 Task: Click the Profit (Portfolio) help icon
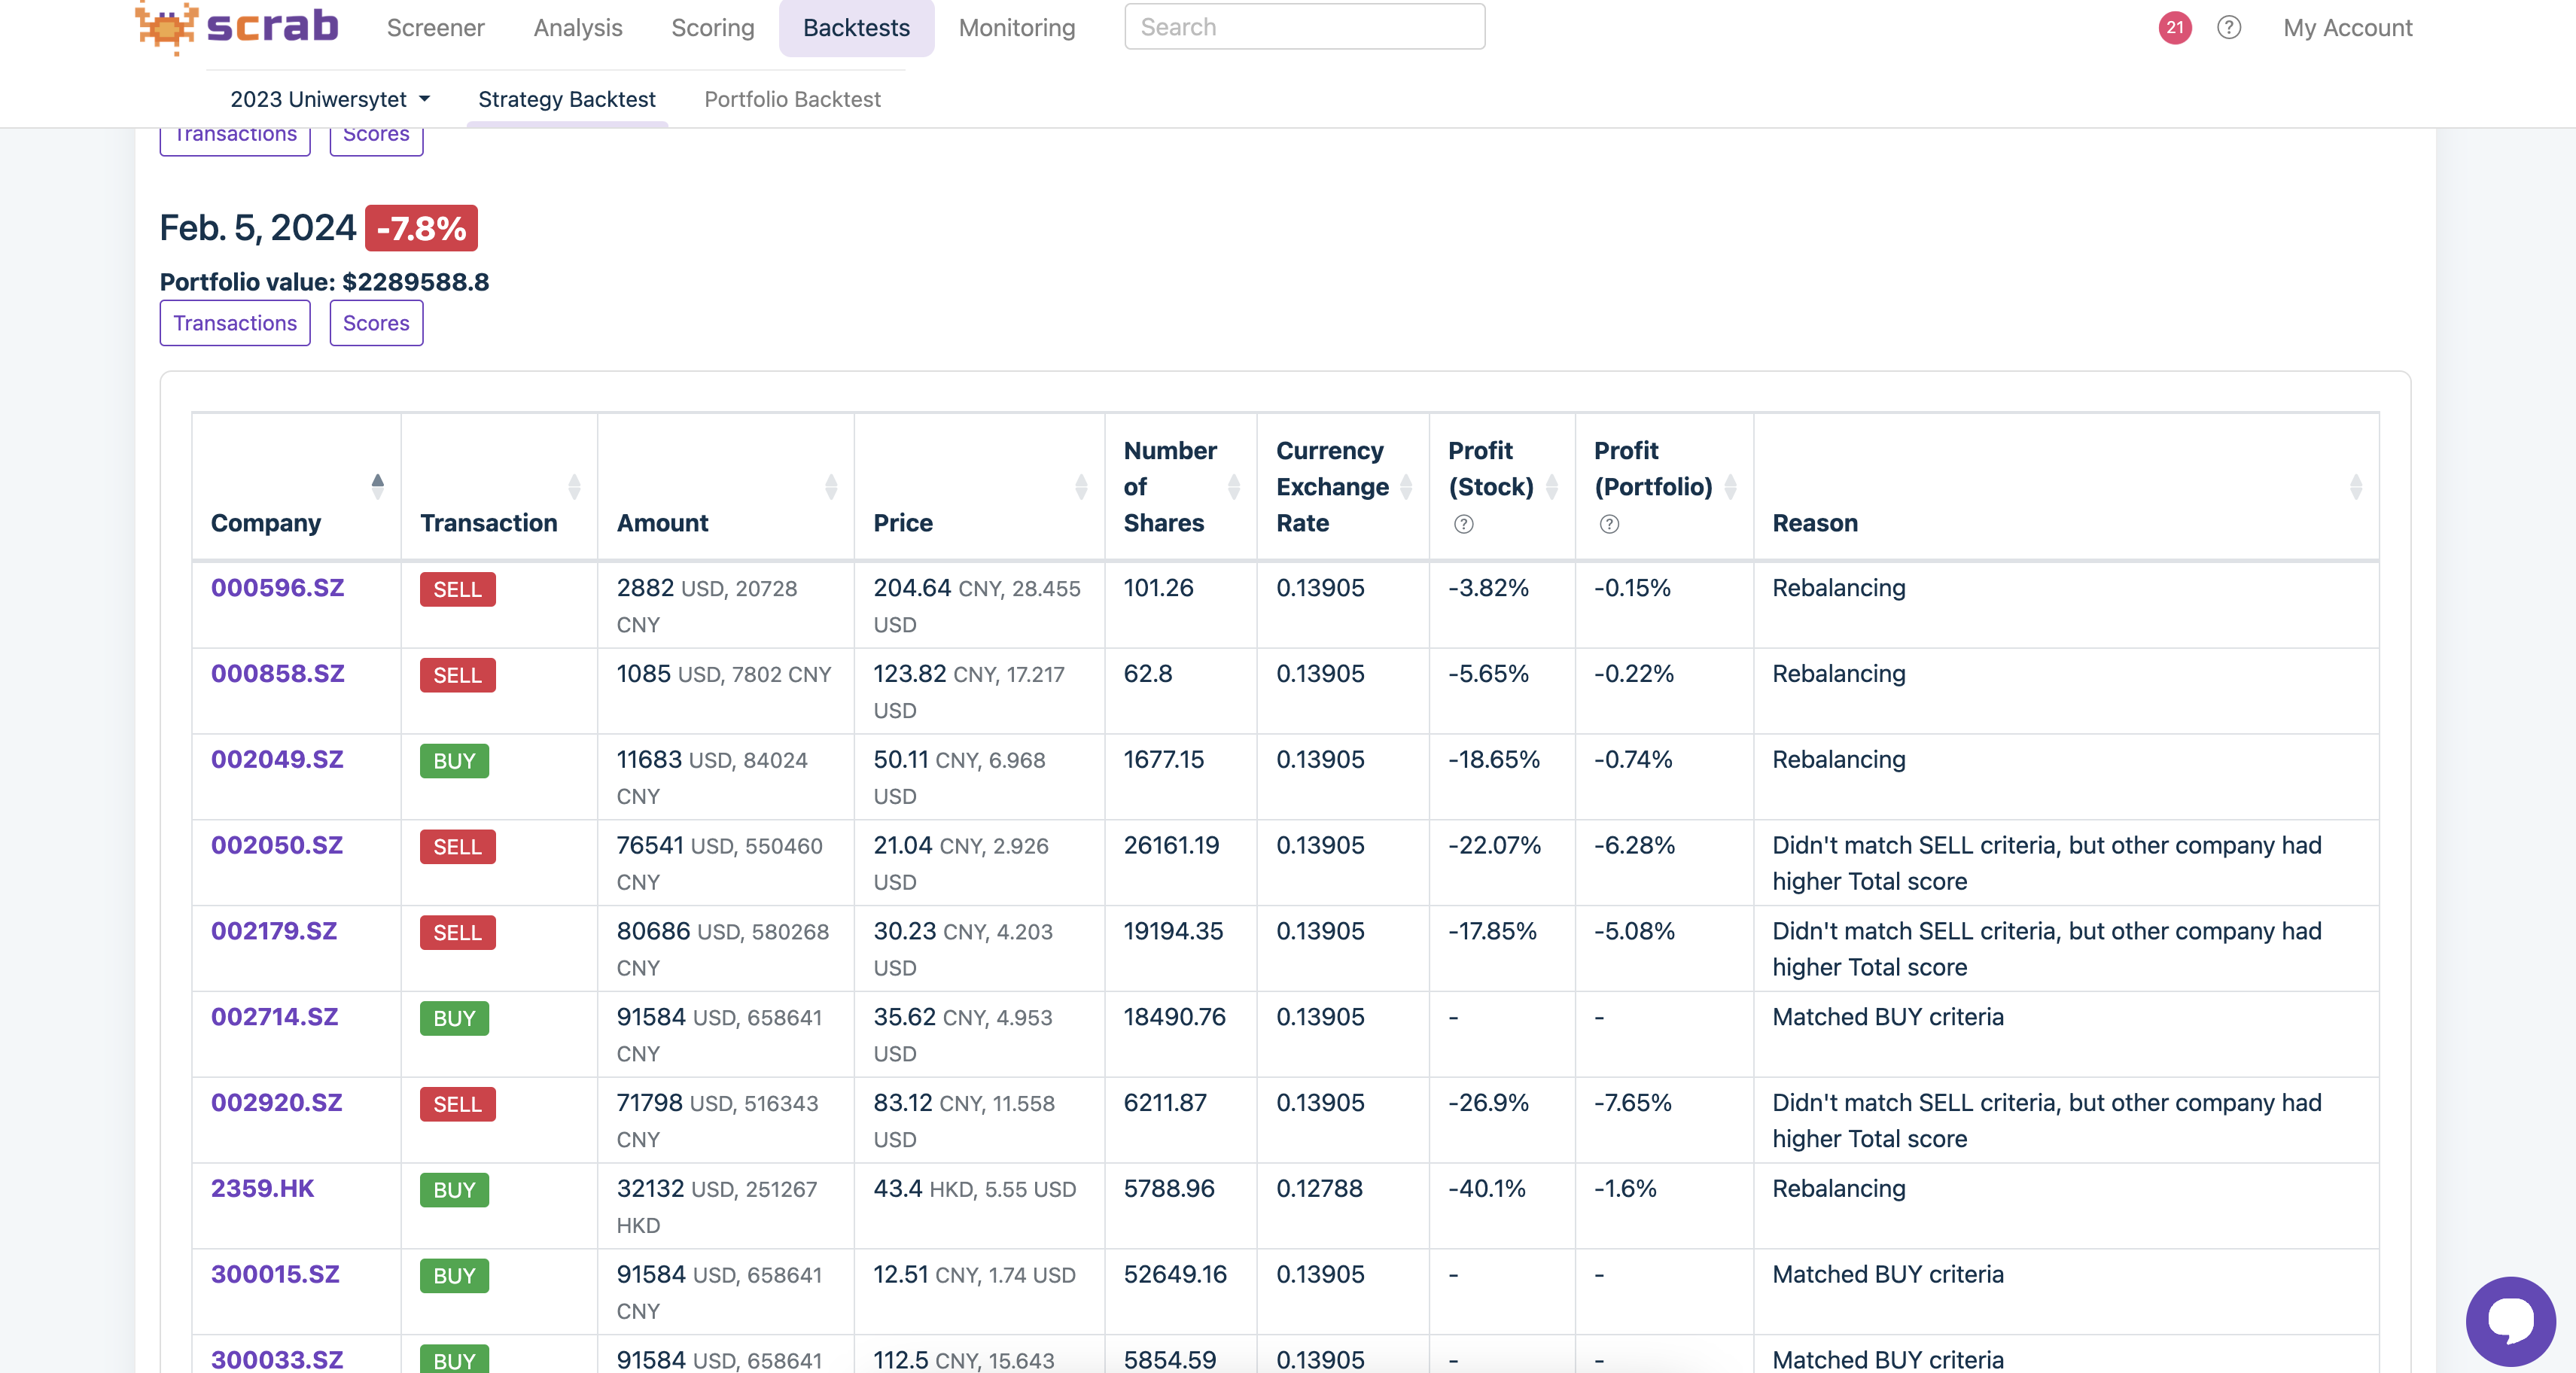tap(1609, 524)
